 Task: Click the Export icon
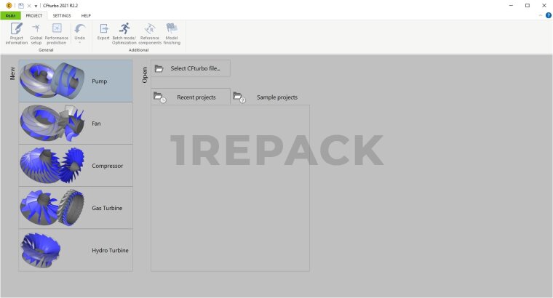coord(103,33)
